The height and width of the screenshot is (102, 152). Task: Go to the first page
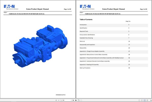tap(56, 100)
